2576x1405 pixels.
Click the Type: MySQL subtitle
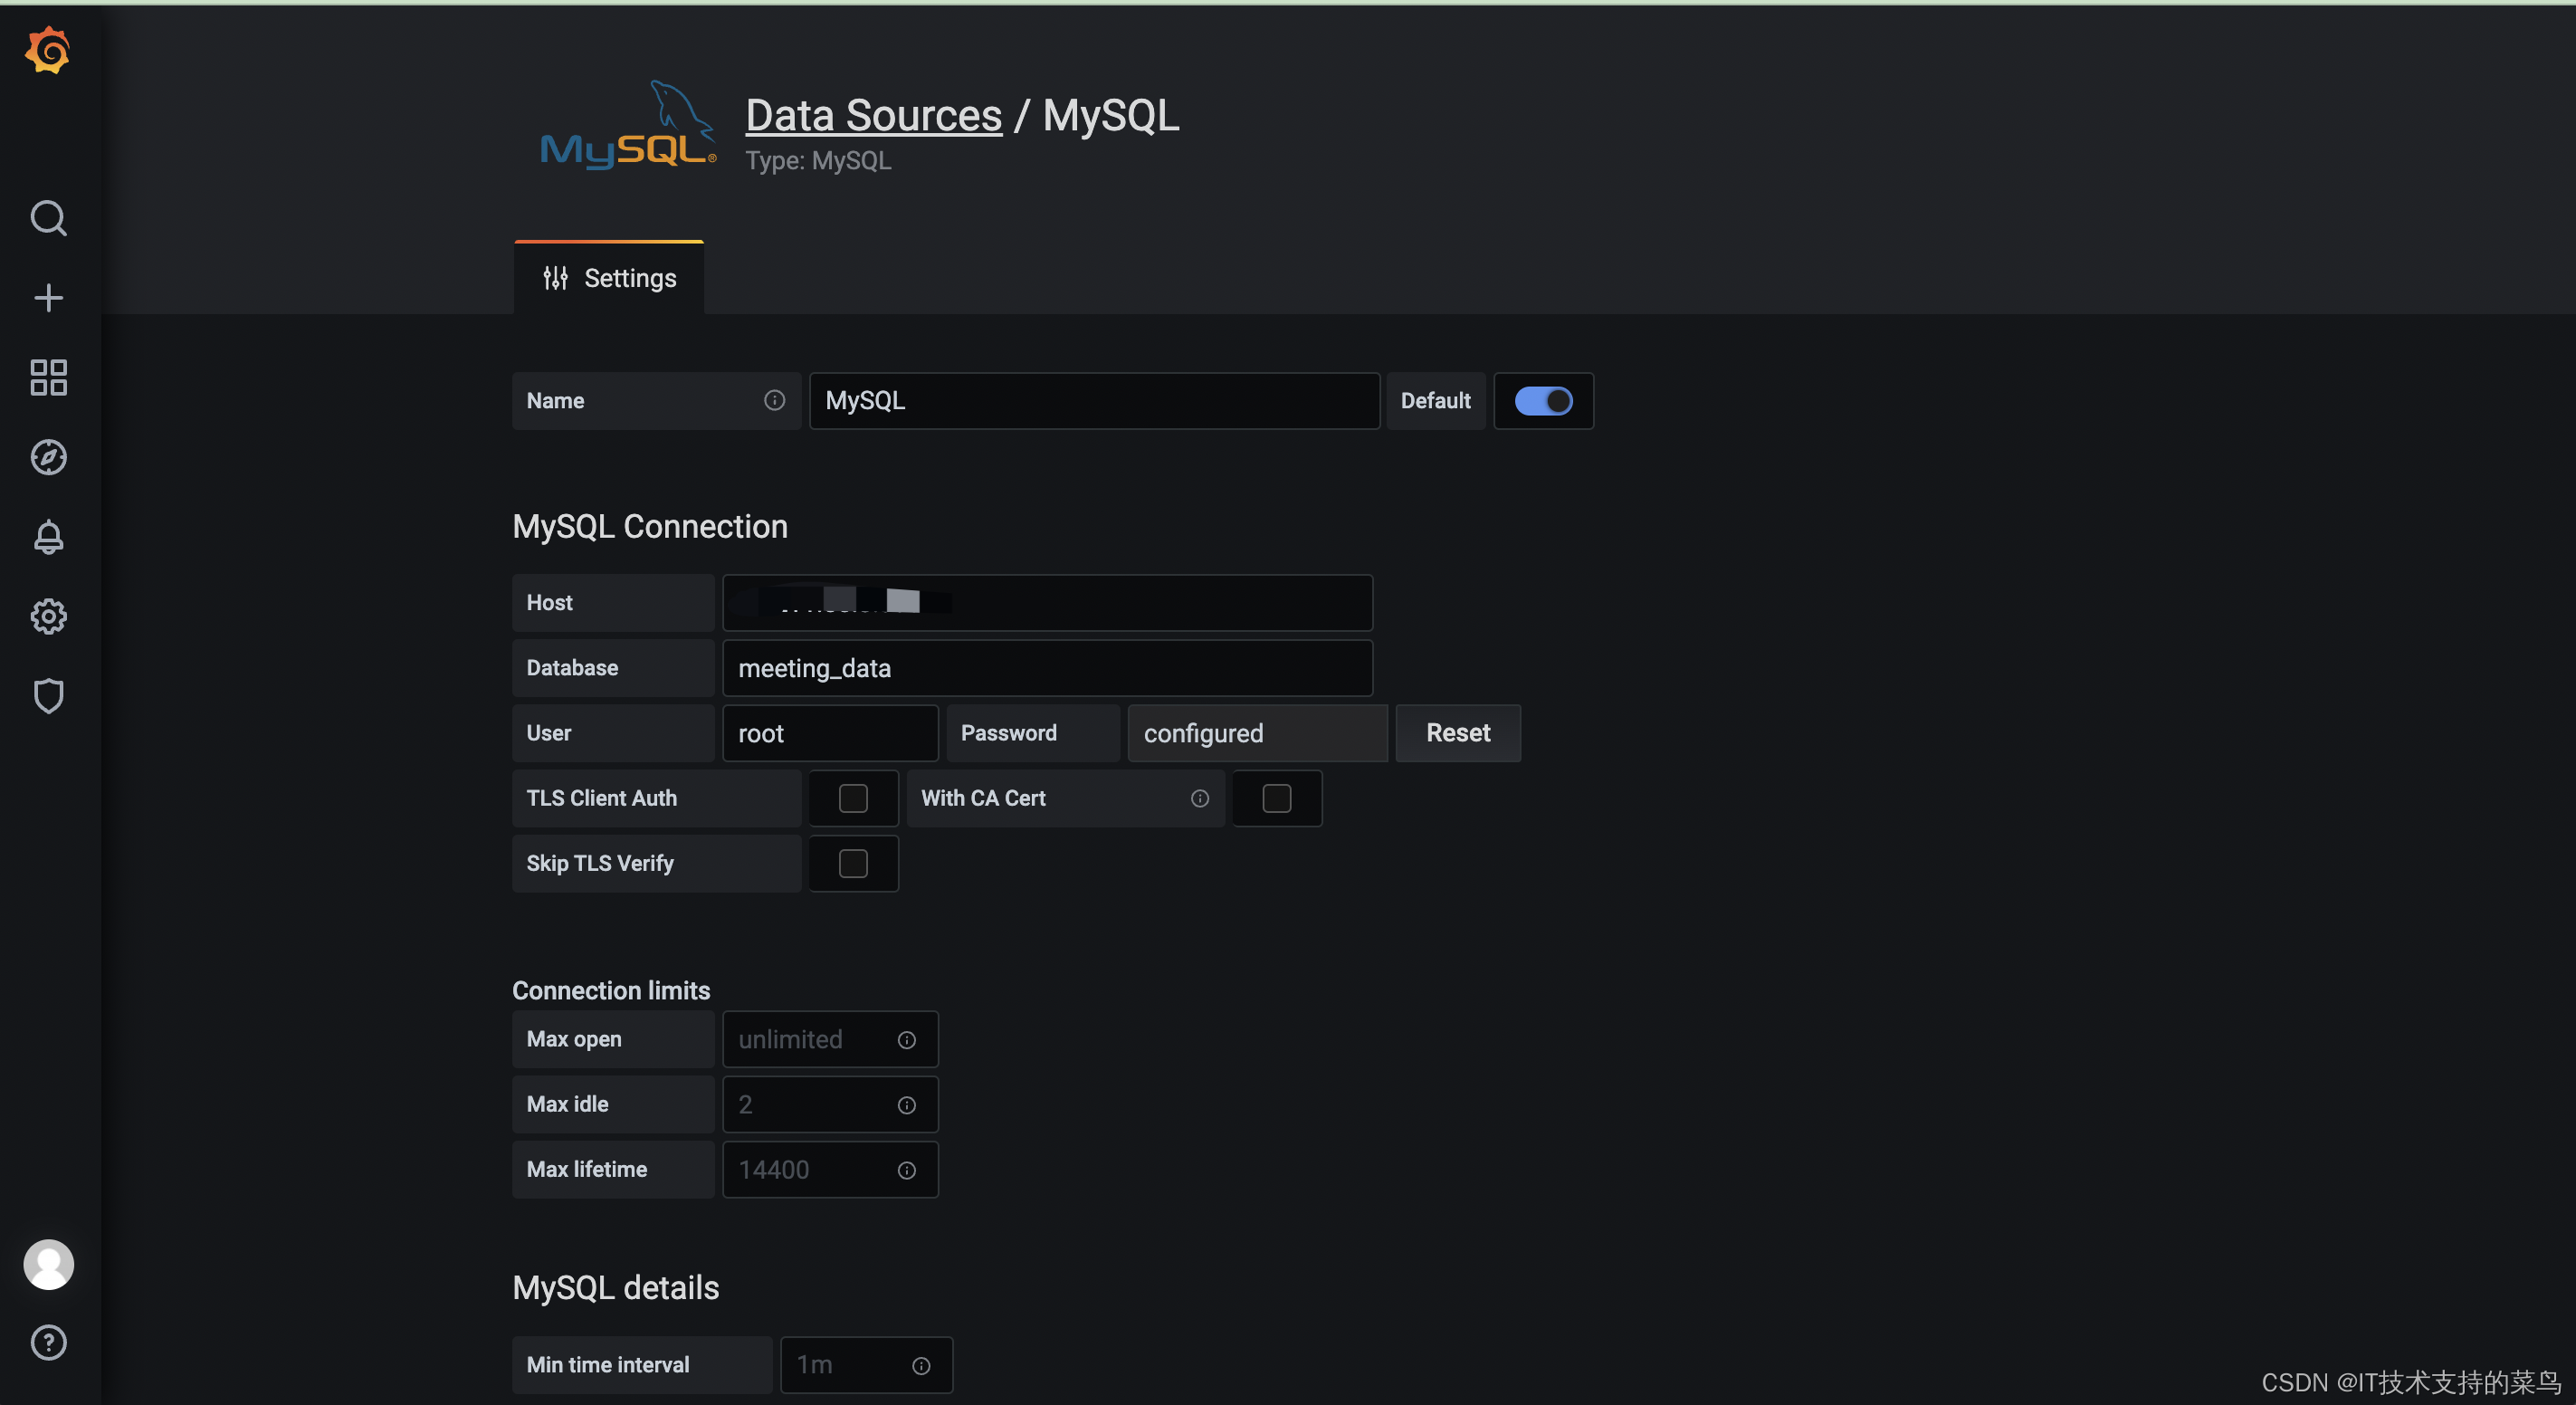tap(818, 161)
